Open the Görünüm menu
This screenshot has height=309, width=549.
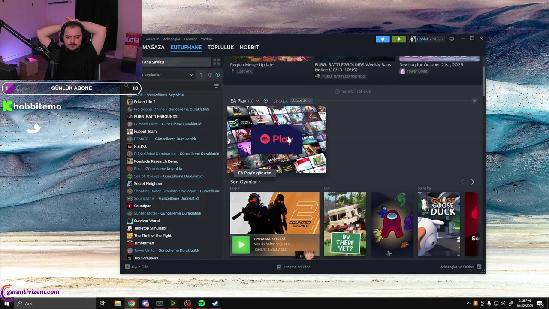(152, 39)
